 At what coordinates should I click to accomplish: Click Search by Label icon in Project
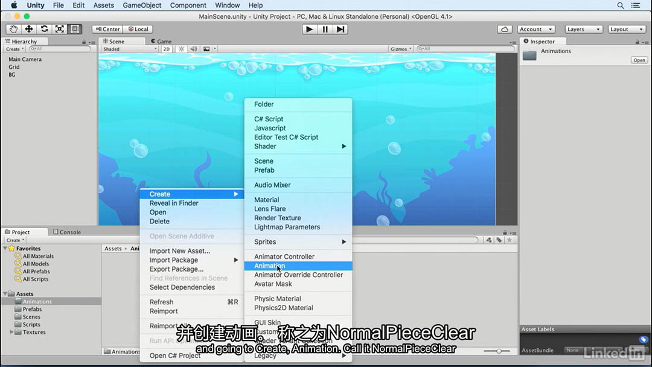(499, 240)
